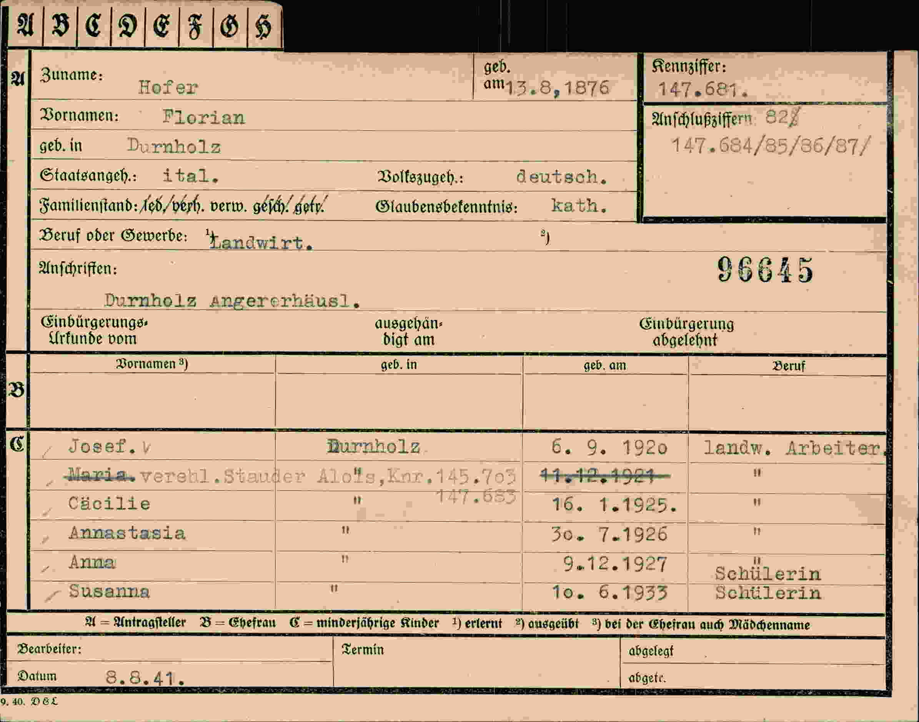Click the date '9.12.1927'

(615, 564)
